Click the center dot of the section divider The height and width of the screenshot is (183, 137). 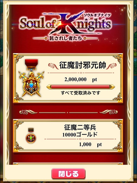tap(67, 113)
